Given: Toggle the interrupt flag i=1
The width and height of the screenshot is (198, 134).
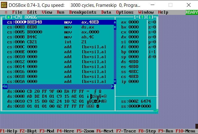Looking at the screenshot, I should tap(152, 52).
